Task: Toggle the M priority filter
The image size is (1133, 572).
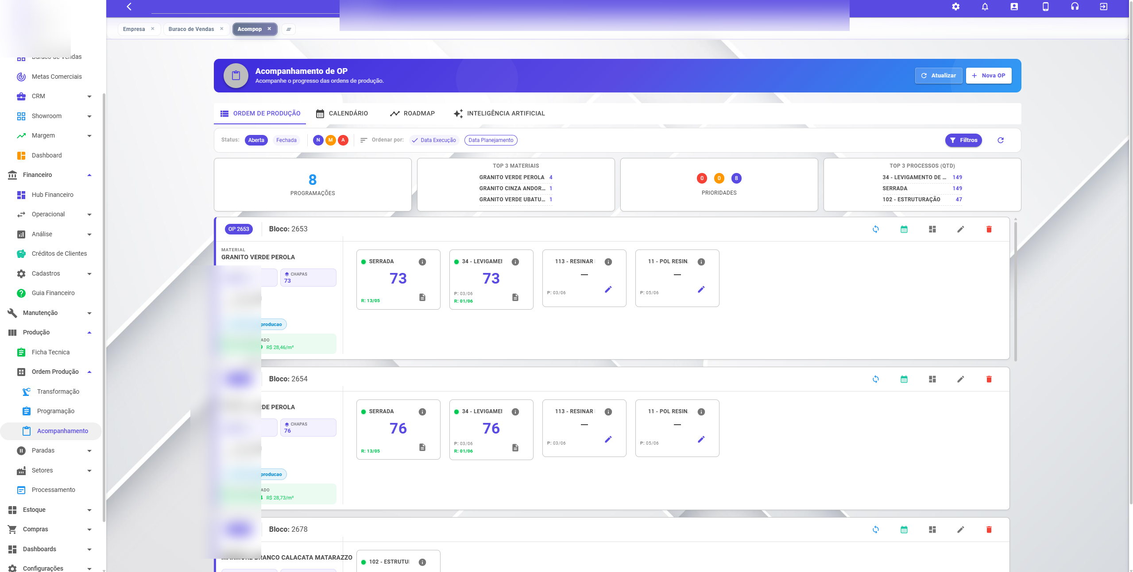Action: click(x=330, y=140)
